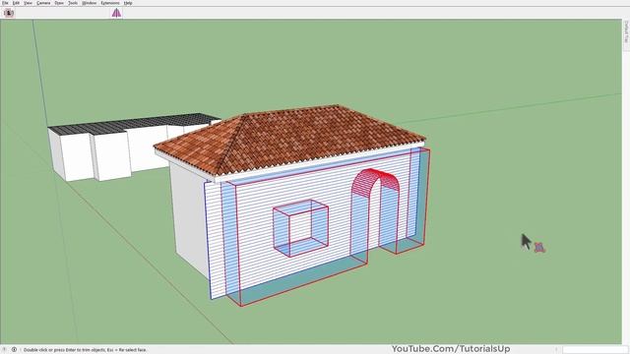Viewport: 630px width, 354px height.
Task: Open the Camera menu
Action: (43, 3)
